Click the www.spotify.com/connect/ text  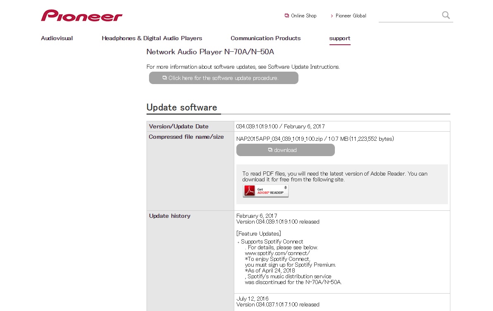pyautogui.click(x=277, y=253)
